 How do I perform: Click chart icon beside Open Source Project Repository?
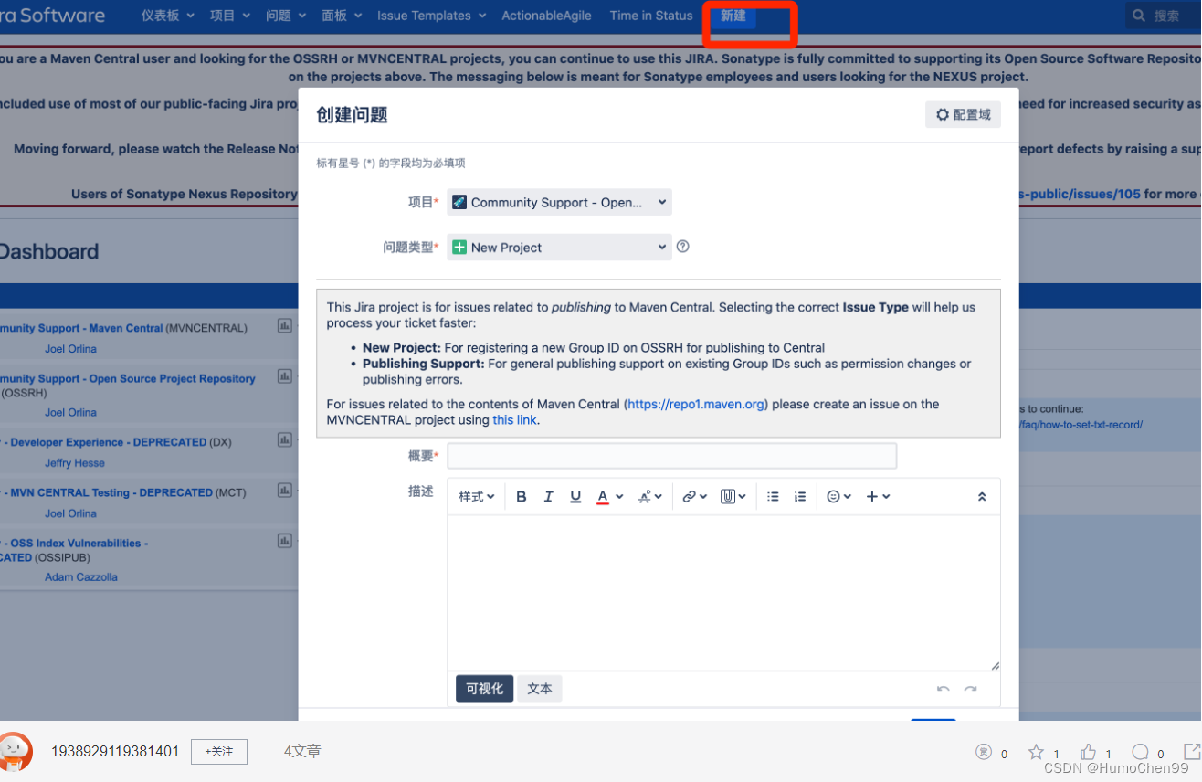284,376
